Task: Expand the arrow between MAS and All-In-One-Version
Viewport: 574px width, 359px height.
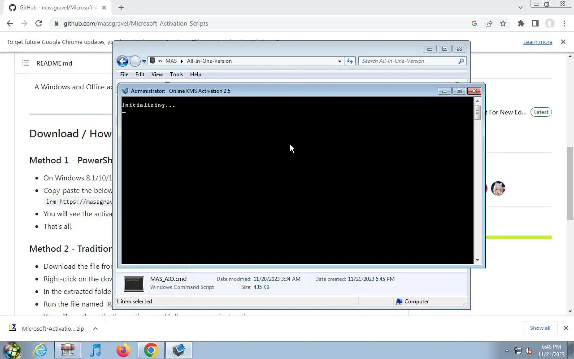Action: pos(182,61)
